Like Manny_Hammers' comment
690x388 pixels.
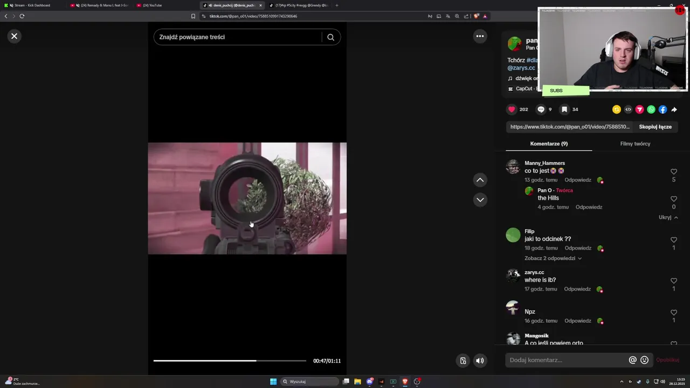(x=673, y=172)
